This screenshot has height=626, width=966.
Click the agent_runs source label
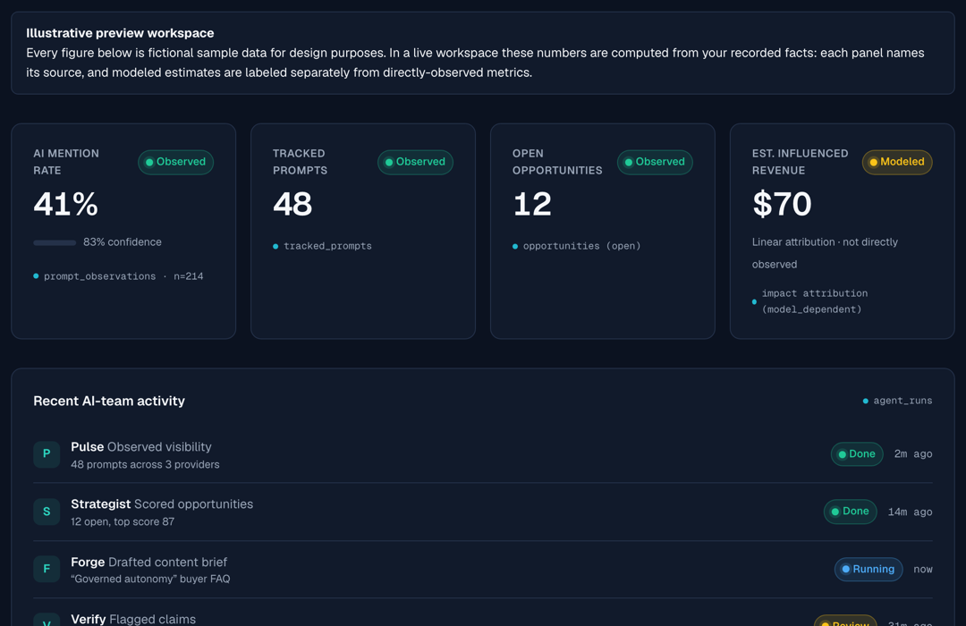click(898, 401)
